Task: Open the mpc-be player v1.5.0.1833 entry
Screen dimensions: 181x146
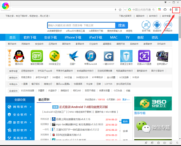Action: pos(80,125)
